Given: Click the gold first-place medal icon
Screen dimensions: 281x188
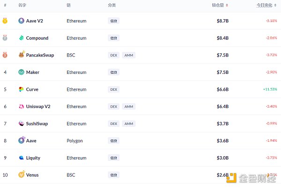Looking at the screenshot, I should click(x=5, y=21).
